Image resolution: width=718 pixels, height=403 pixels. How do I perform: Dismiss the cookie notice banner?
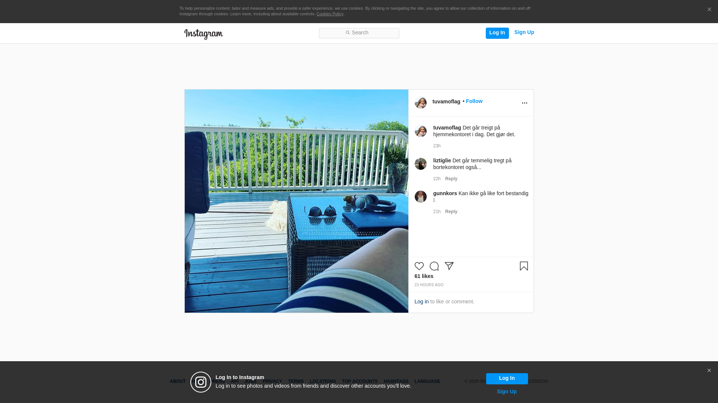(x=709, y=10)
